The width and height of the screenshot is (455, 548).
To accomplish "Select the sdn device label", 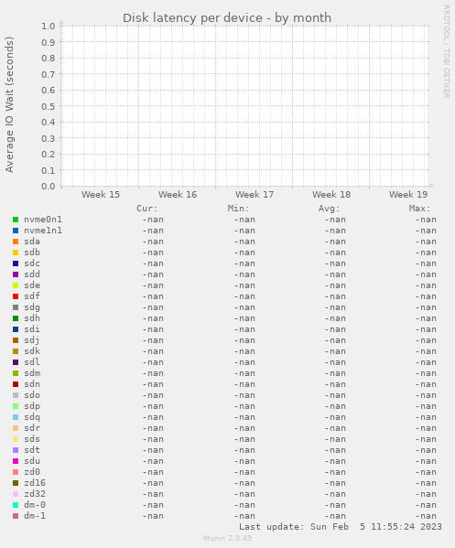I will click(x=32, y=384).
